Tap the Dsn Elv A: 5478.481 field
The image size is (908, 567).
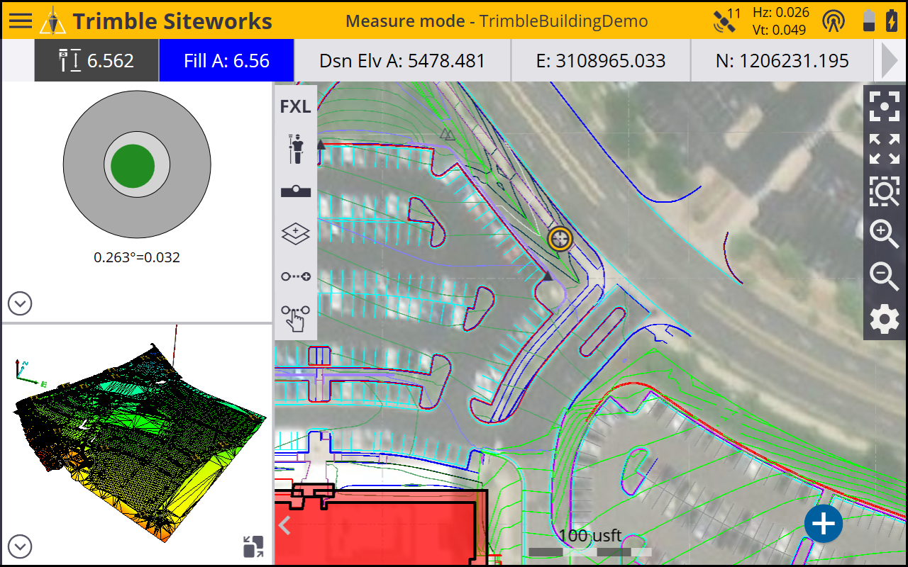click(402, 61)
